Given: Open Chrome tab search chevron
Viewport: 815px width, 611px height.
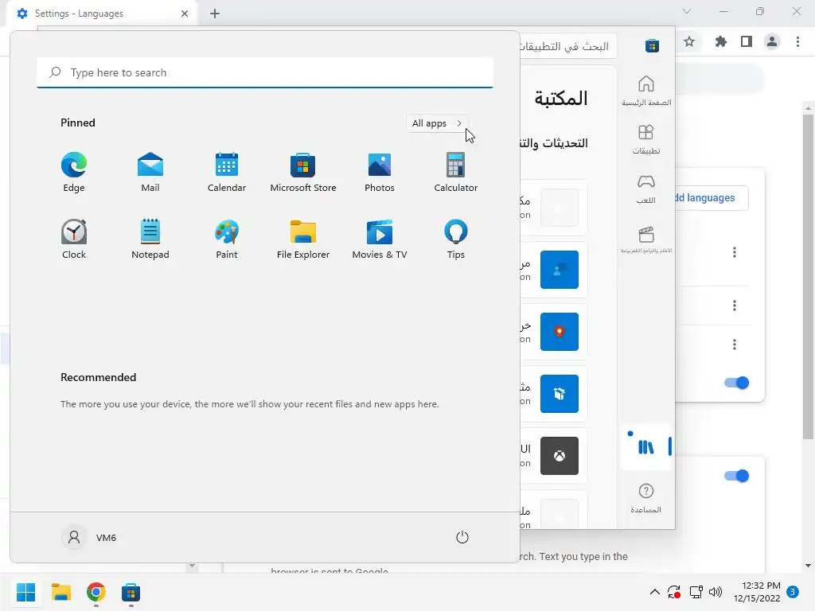Looking at the screenshot, I should tap(687, 11).
